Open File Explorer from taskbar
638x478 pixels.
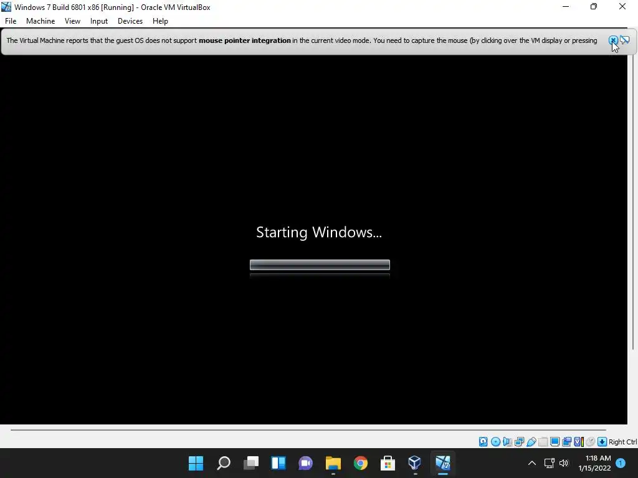click(333, 463)
